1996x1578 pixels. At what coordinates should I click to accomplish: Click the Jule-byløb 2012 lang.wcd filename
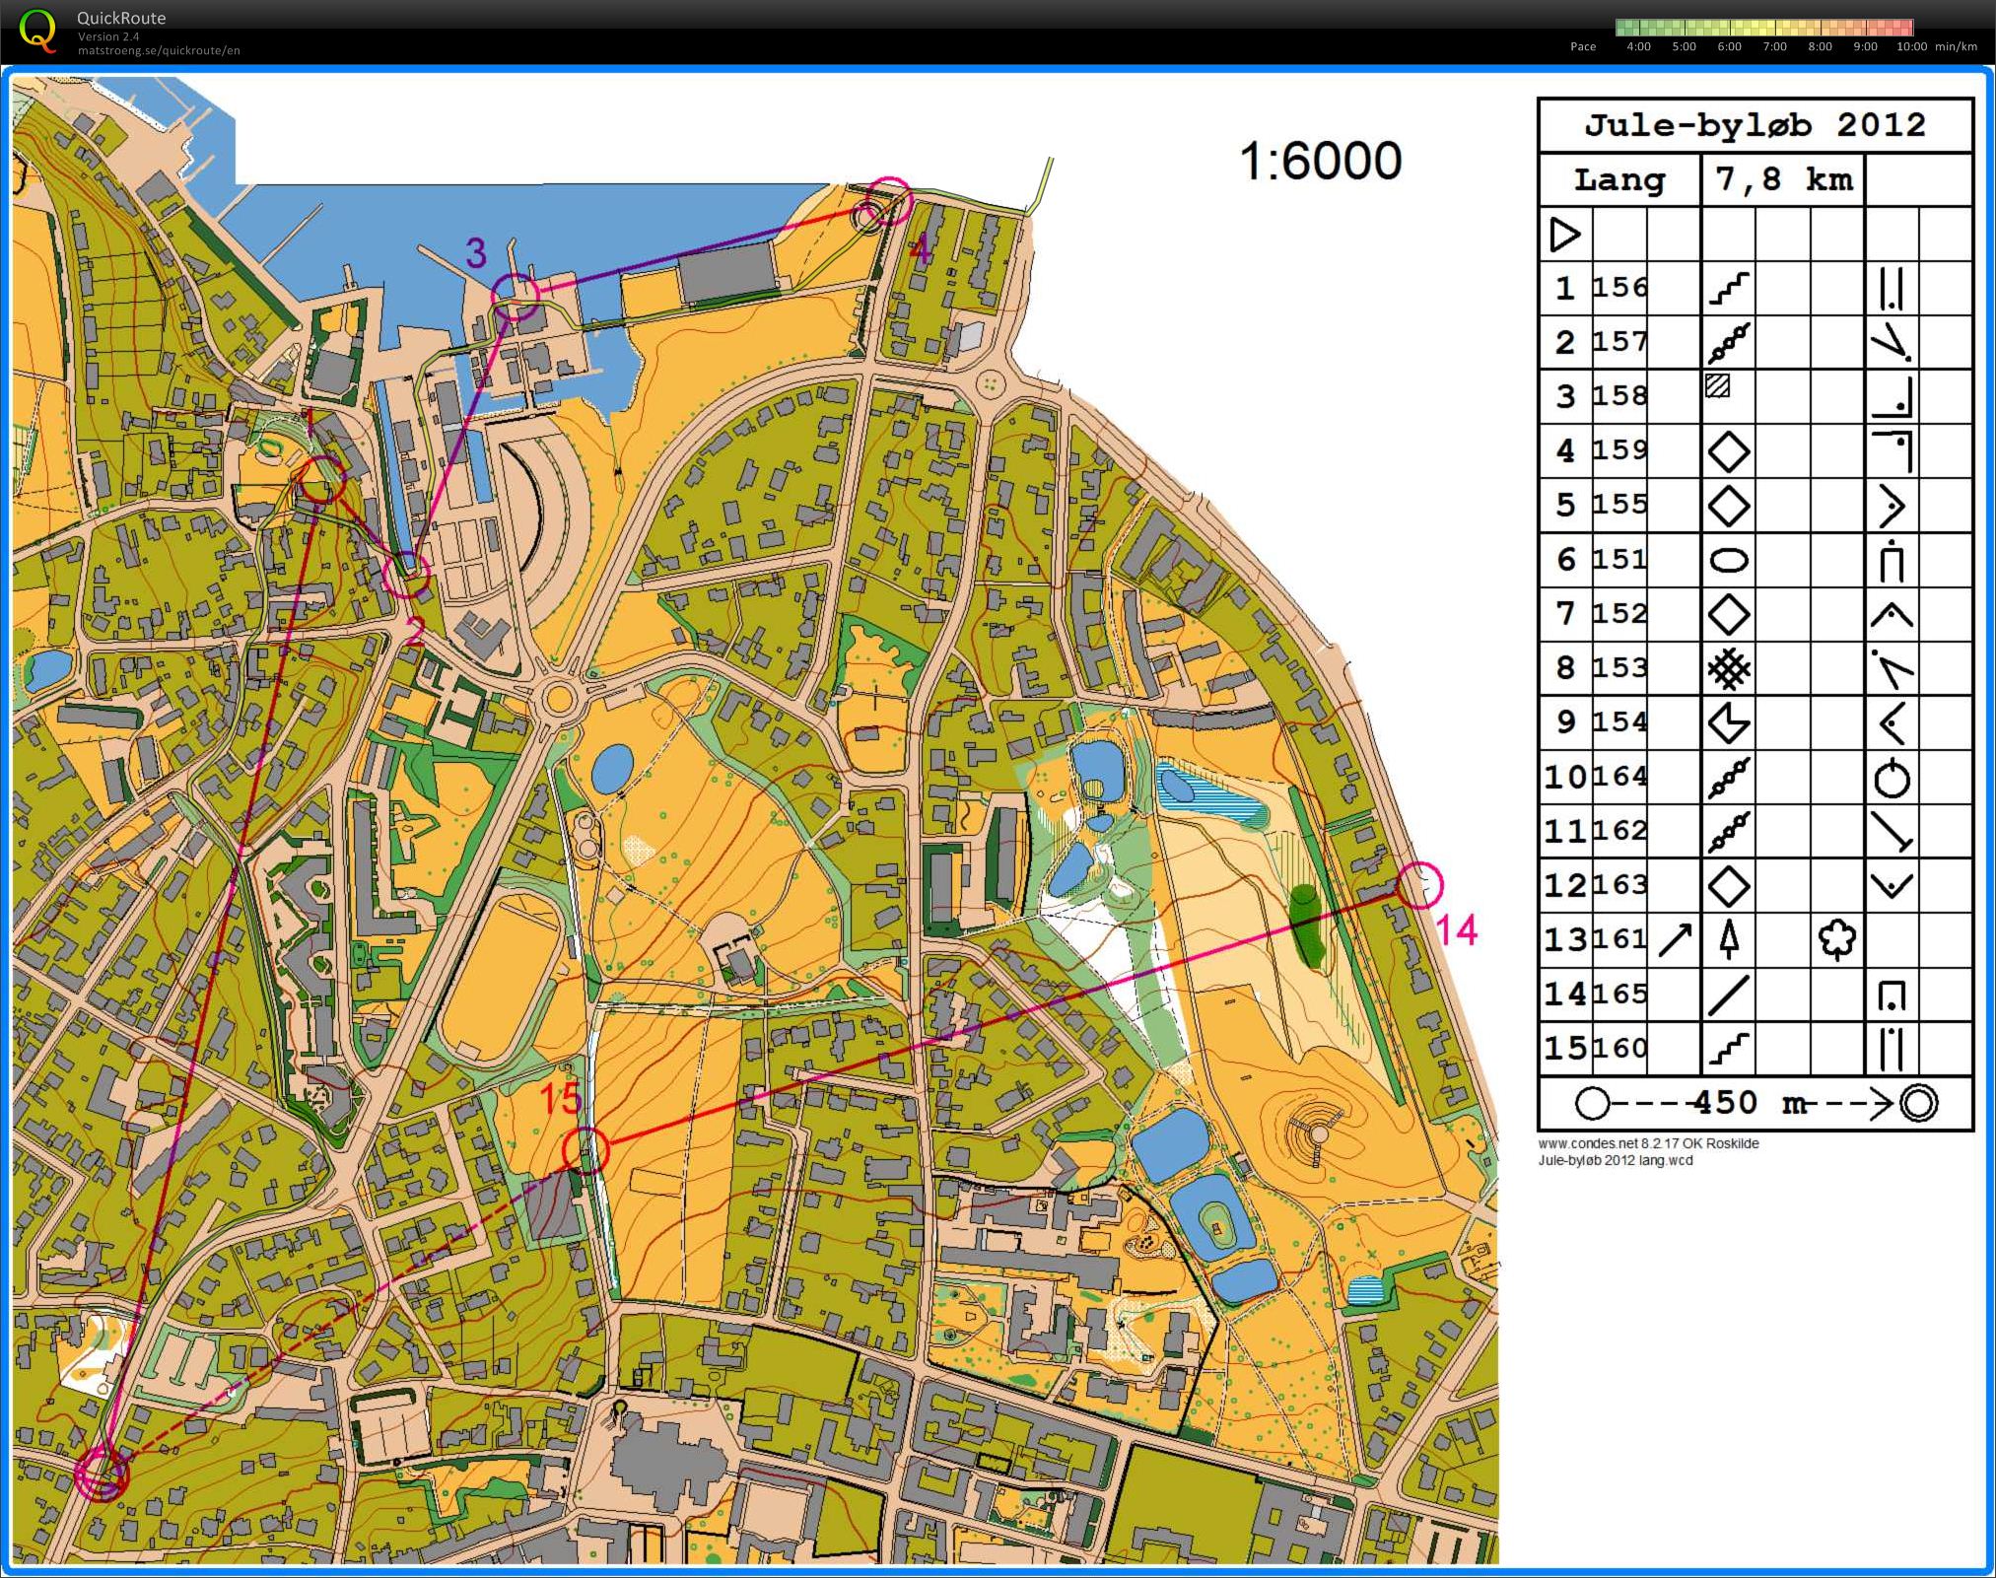tap(1616, 1161)
